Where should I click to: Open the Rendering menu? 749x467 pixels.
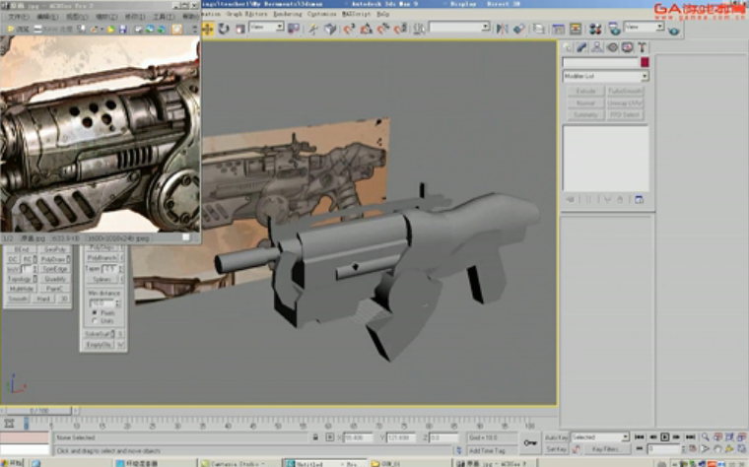click(x=288, y=14)
